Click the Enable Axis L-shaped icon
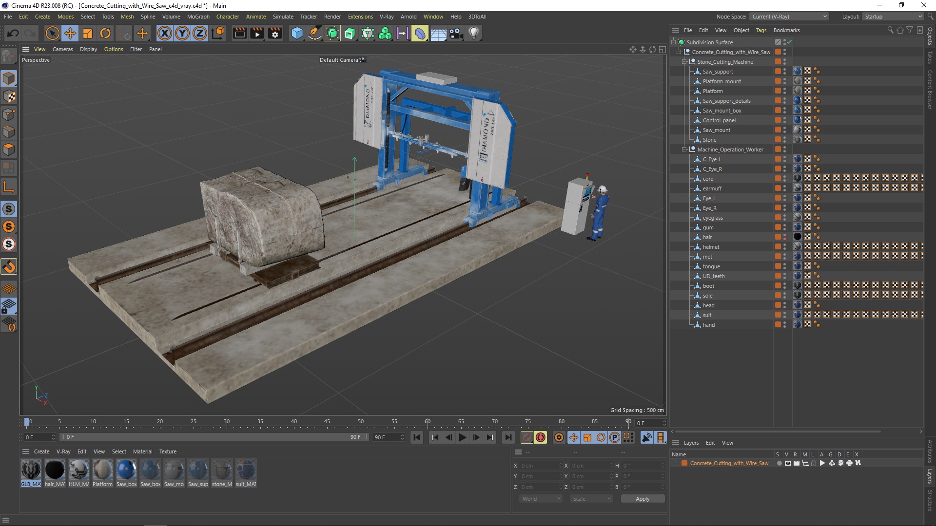 [x=9, y=187]
